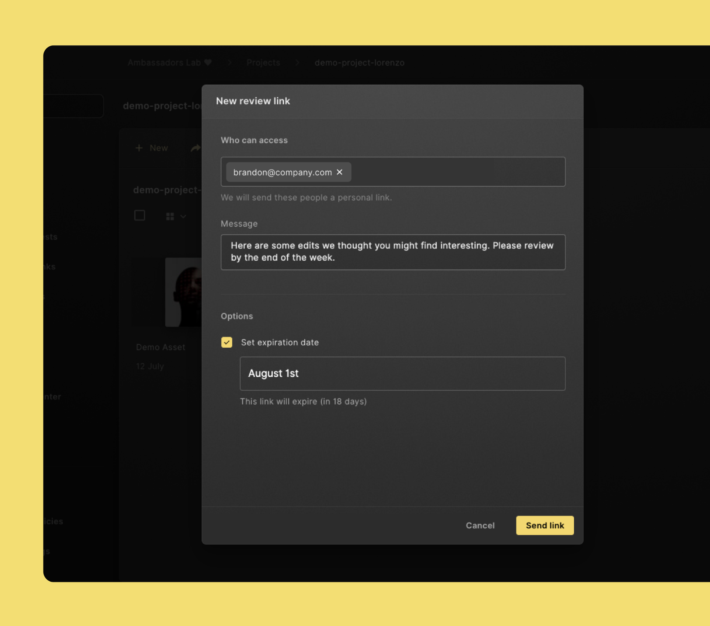Viewport: 710px width, 626px height.
Task: Click the Message text area
Action: [393, 252]
